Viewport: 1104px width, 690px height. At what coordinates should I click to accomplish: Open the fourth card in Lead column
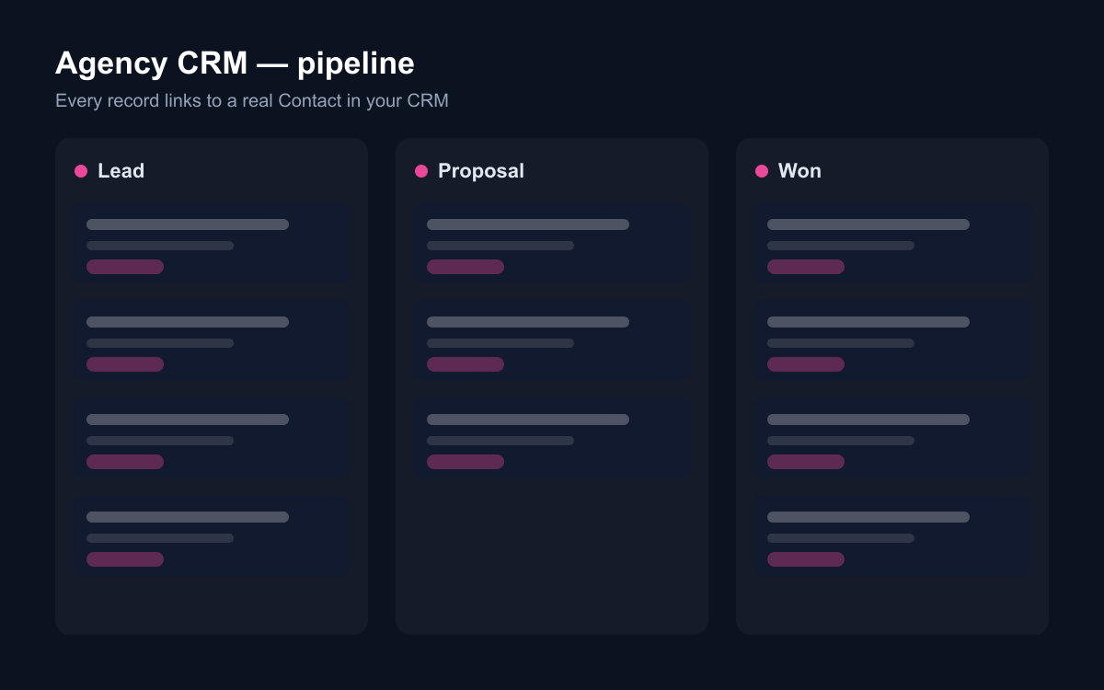212,536
